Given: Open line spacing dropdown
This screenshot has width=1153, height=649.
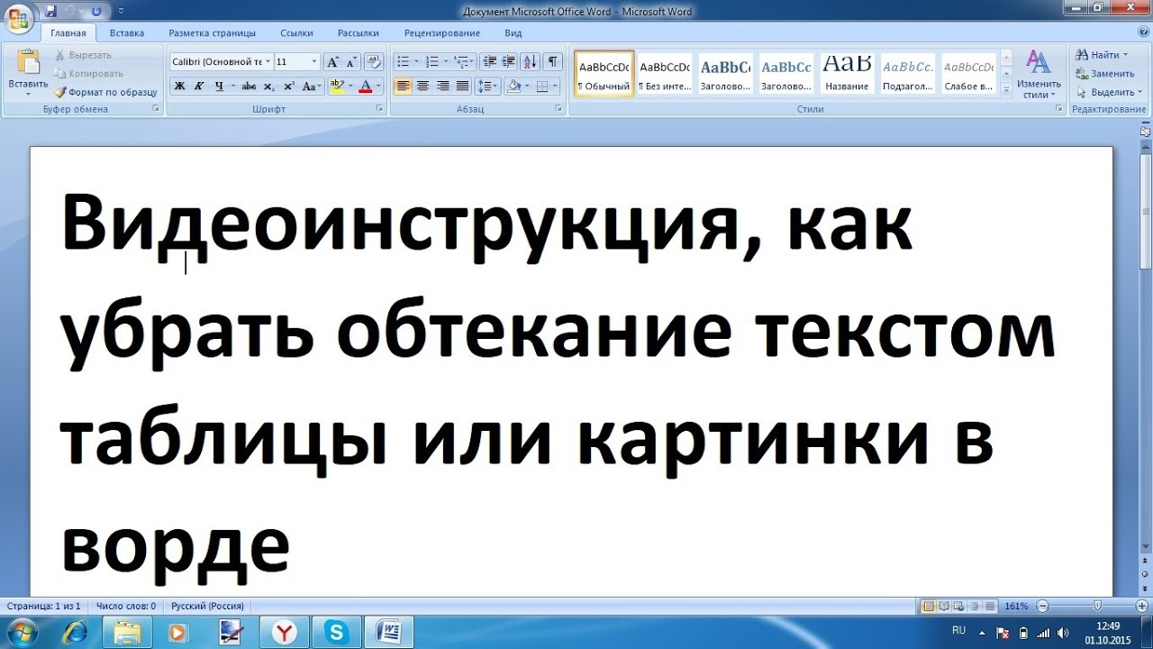Looking at the screenshot, I should coord(487,87).
